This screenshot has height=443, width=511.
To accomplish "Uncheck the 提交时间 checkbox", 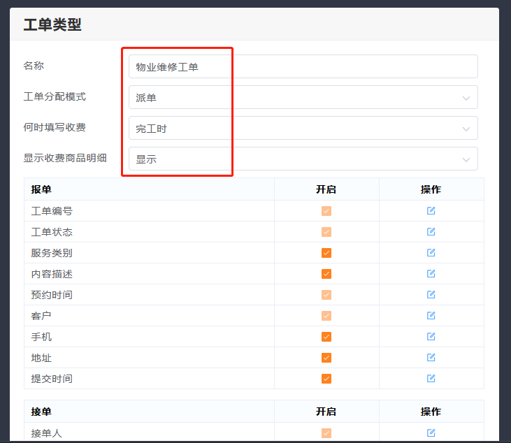I will click(x=326, y=379).
